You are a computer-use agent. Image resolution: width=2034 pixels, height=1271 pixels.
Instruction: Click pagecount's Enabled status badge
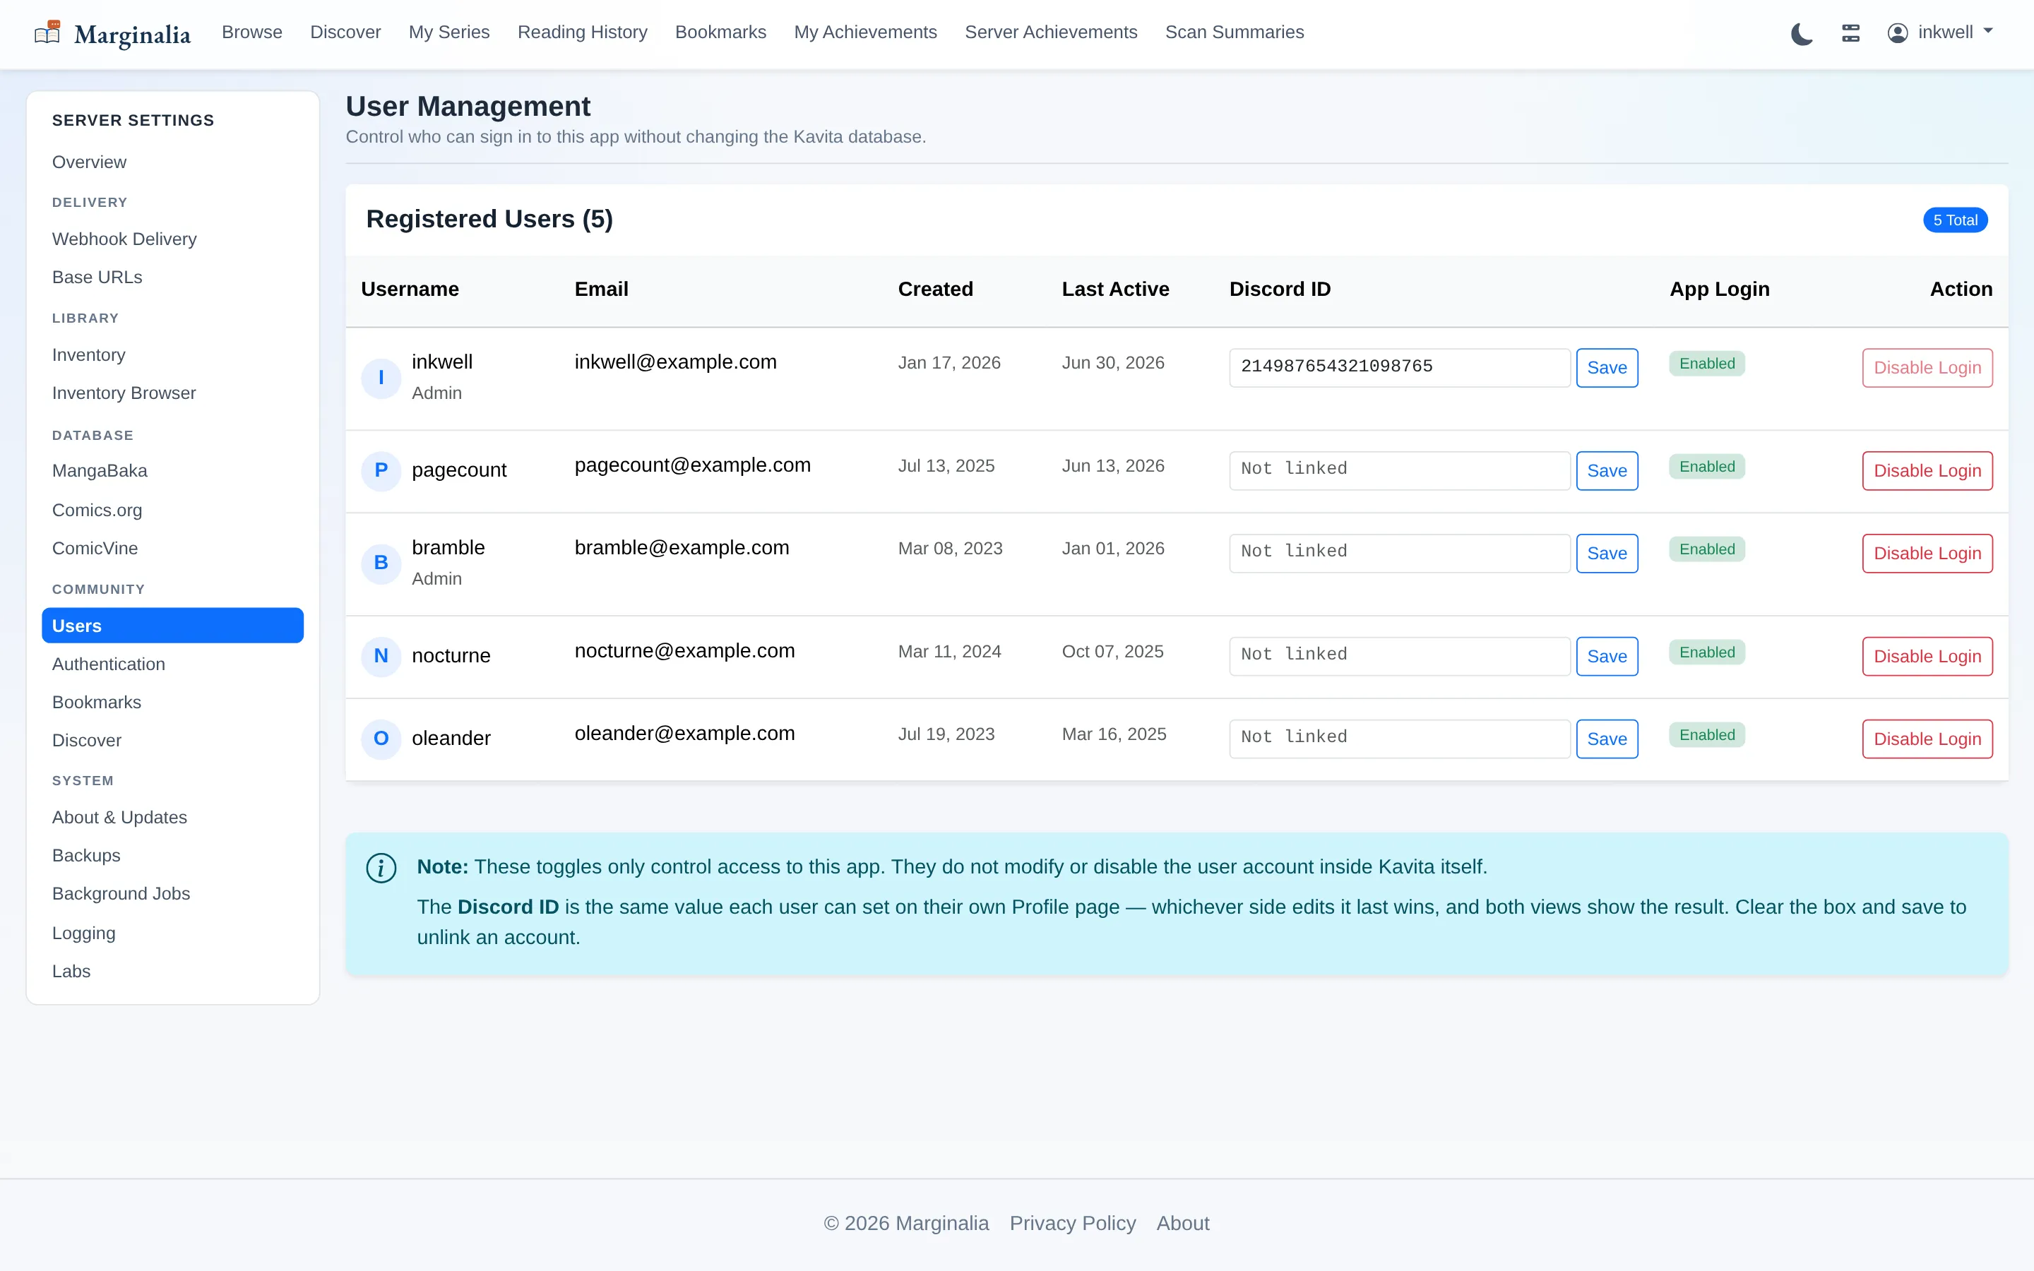click(1706, 467)
